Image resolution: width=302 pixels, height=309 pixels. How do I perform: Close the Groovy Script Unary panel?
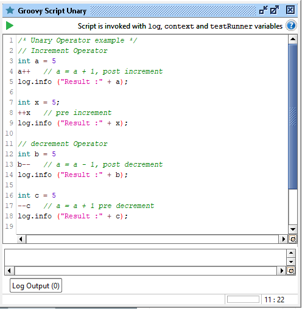pos(290,10)
